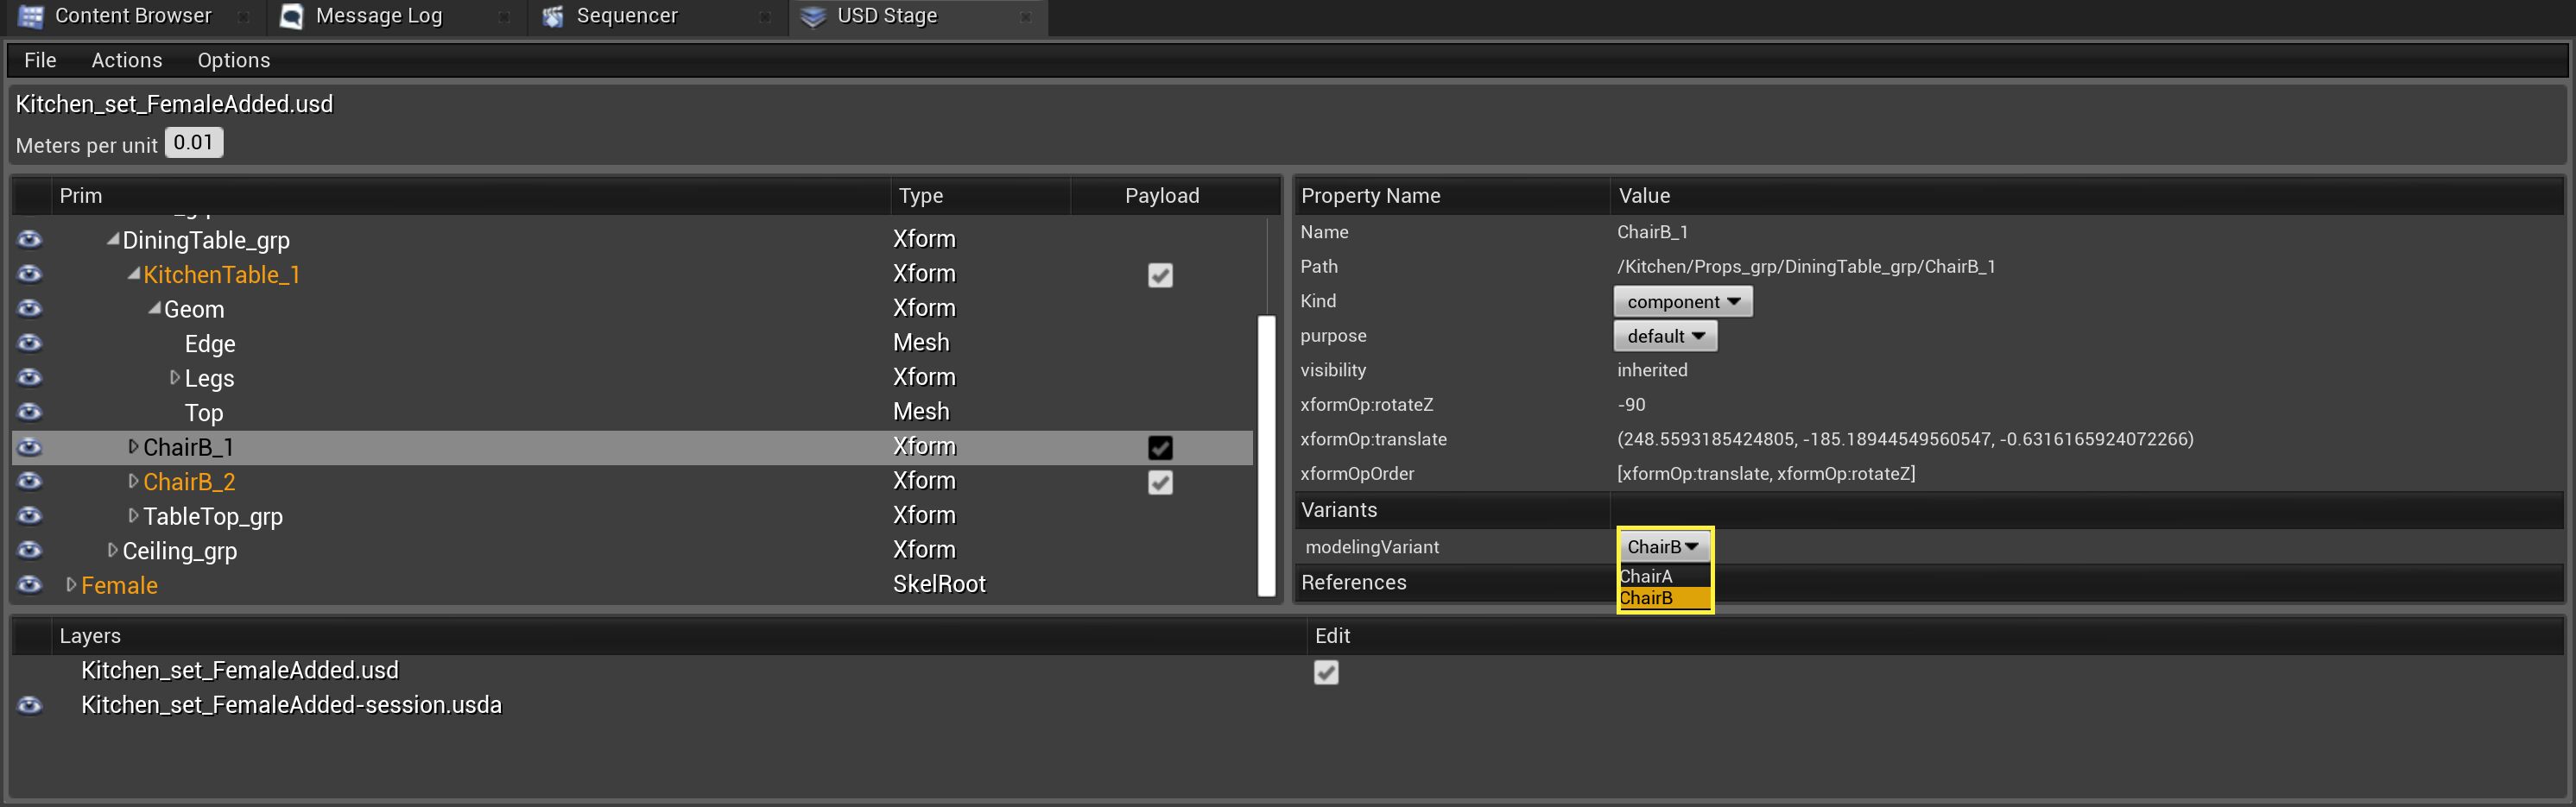The width and height of the screenshot is (2576, 807).
Task: Uncheck the ChairB_2 payload checkbox
Action: pos(1159,482)
